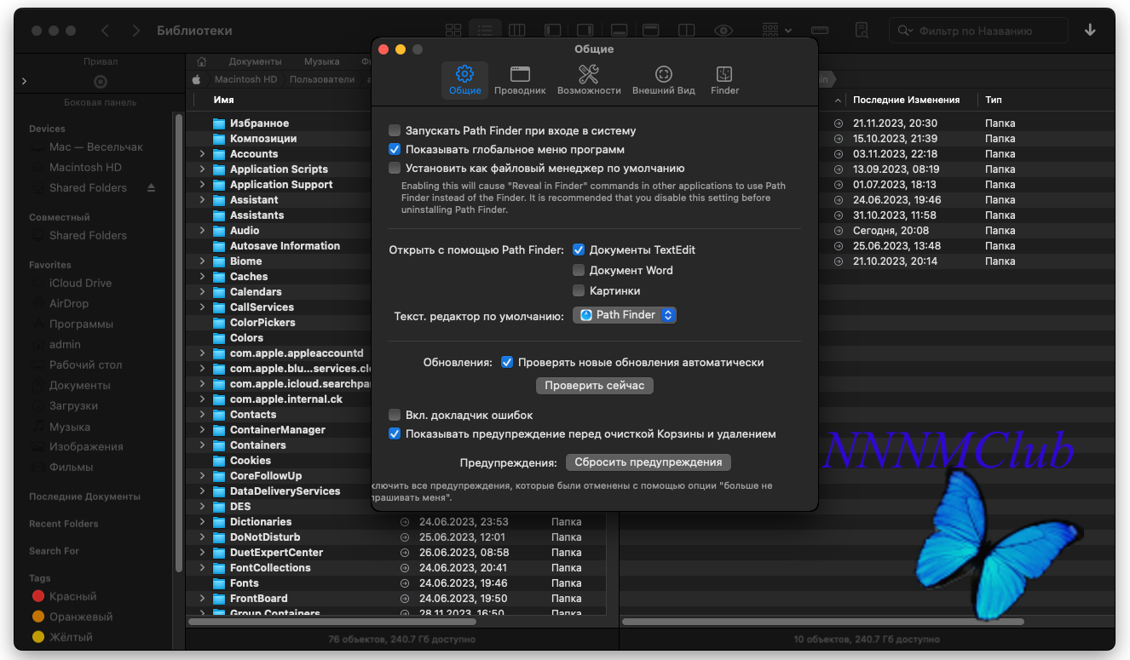Enable the Документ Word checkbox
Image resolution: width=1130 pixels, height=660 pixels.
pyautogui.click(x=579, y=271)
